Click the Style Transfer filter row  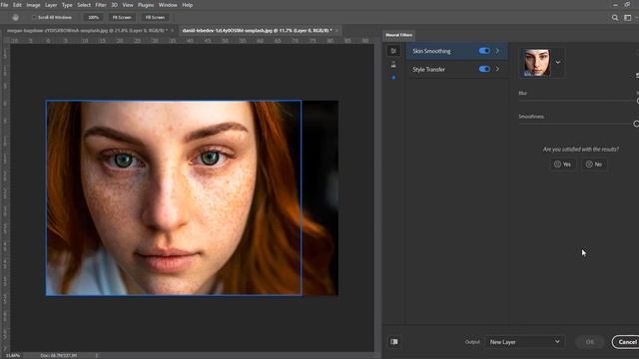[457, 69]
